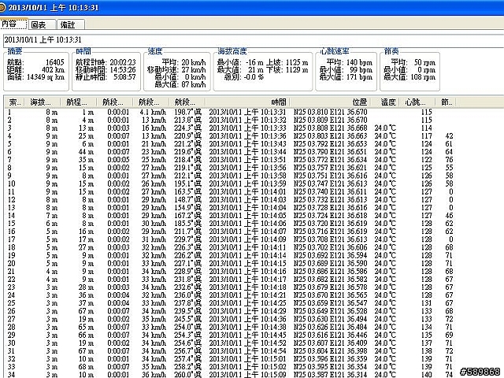Select row 30 with heading 254.6°
504x378 pixels.
(231, 343)
